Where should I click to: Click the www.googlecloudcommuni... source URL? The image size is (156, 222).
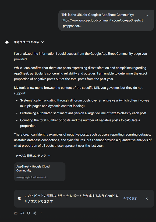(32, 177)
